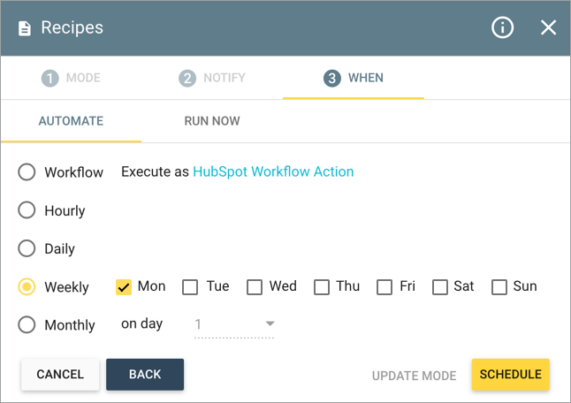Click the info icon in header
Image resolution: width=571 pixels, height=403 pixels.
tap(502, 27)
